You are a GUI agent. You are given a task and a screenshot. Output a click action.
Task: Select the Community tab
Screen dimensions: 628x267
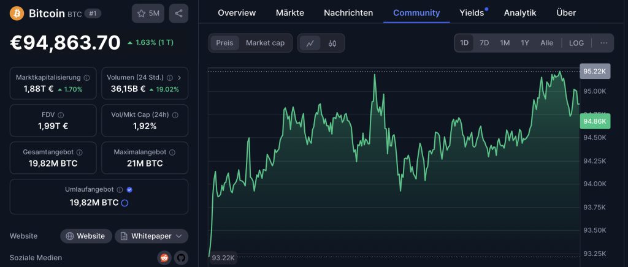[416, 13]
